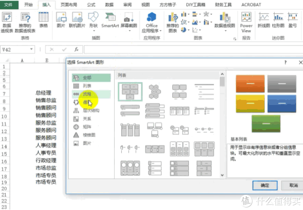Insert a Picture (图片) from file

(x=61, y=20)
